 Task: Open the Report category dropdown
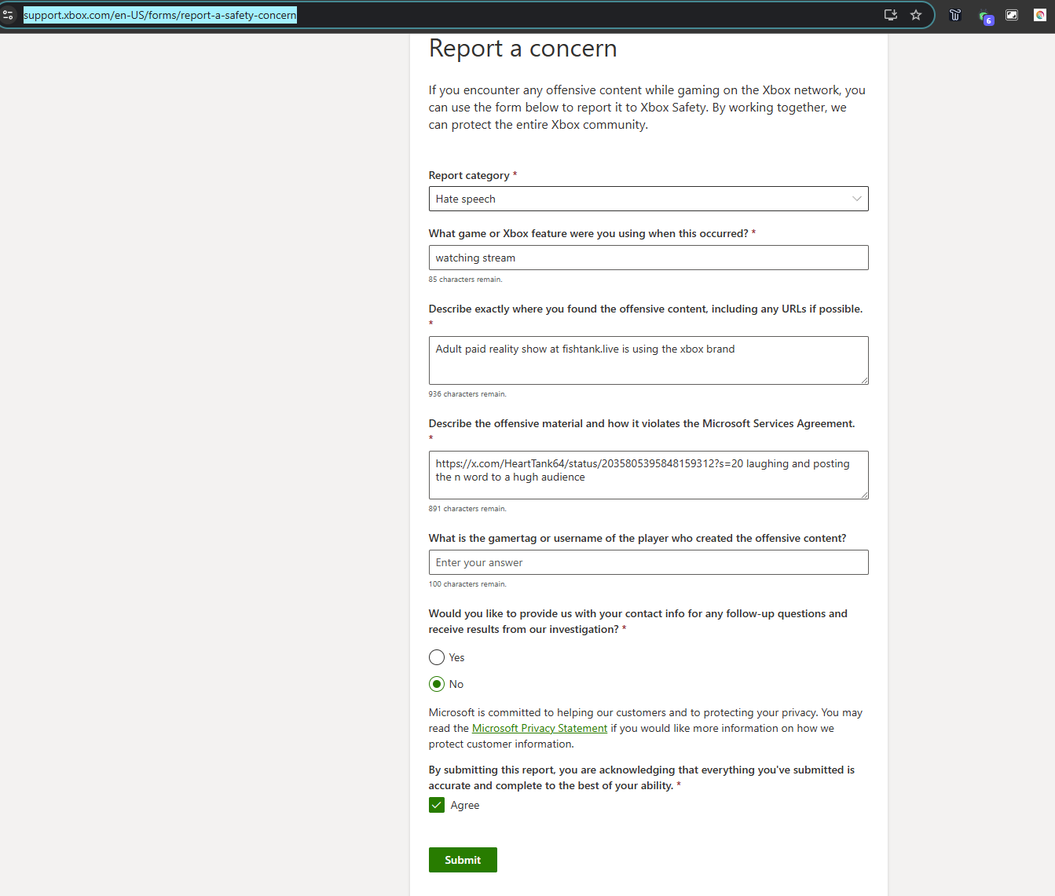click(x=648, y=199)
